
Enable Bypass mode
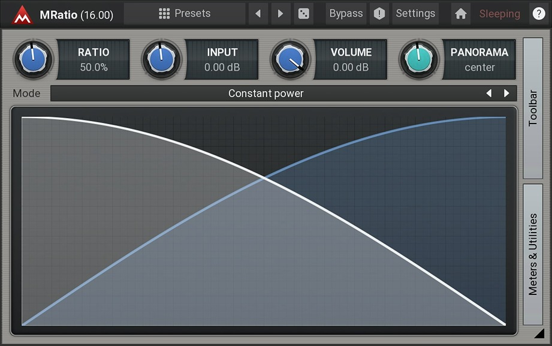(345, 13)
